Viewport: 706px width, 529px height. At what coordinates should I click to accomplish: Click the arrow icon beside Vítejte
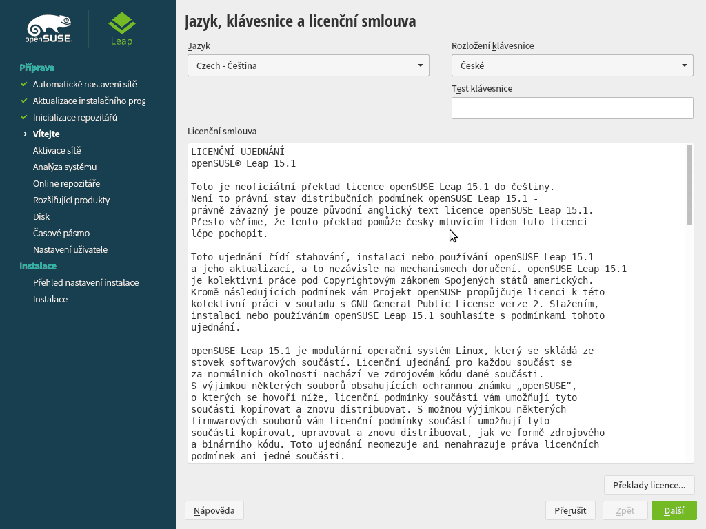point(25,134)
